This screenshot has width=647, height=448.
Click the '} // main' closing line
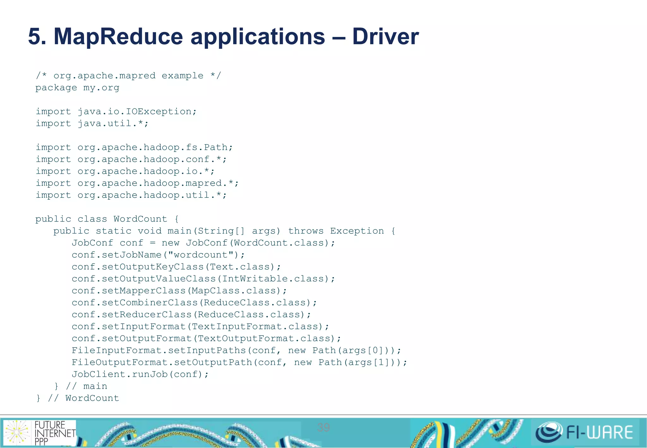[81, 387]
